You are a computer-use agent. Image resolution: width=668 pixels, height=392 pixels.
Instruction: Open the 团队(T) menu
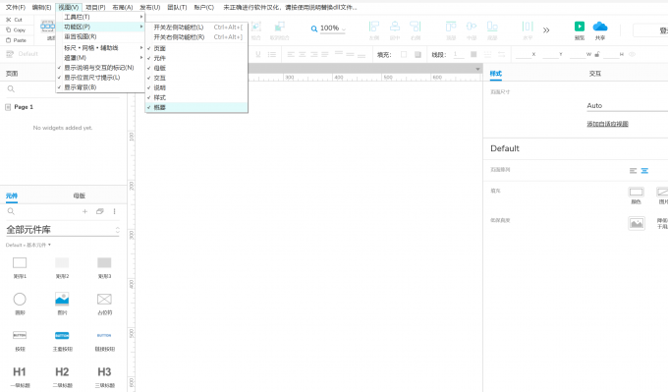point(177,7)
